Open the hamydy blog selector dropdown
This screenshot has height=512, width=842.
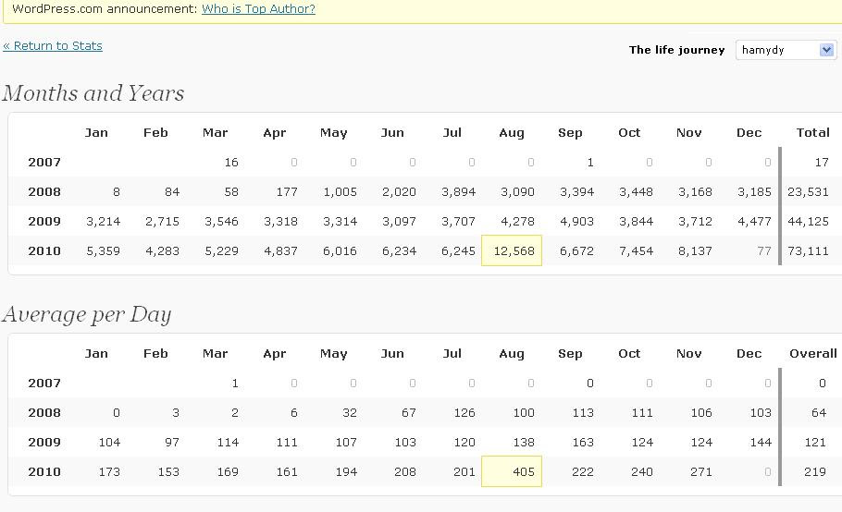[x=786, y=50]
